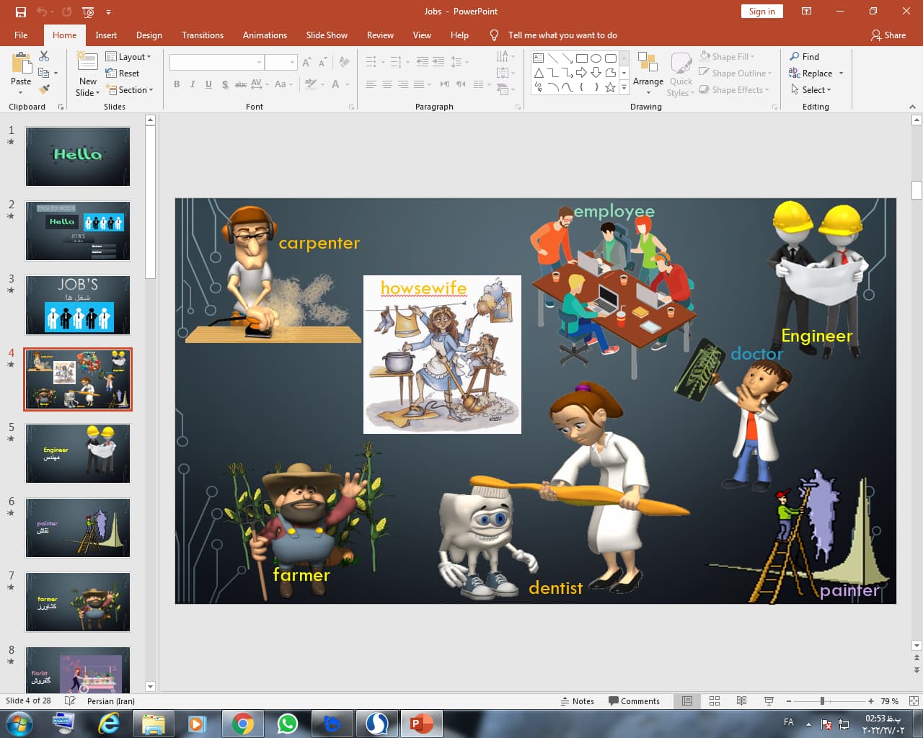Image resolution: width=923 pixels, height=738 pixels.
Task: Click fit slide to current window icon
Action: (x=914, y=701)
